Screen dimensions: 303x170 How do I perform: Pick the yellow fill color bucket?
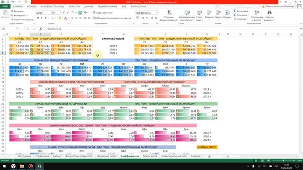(60, 18)
